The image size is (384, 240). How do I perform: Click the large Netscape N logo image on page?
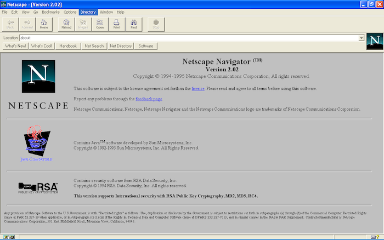38,76
